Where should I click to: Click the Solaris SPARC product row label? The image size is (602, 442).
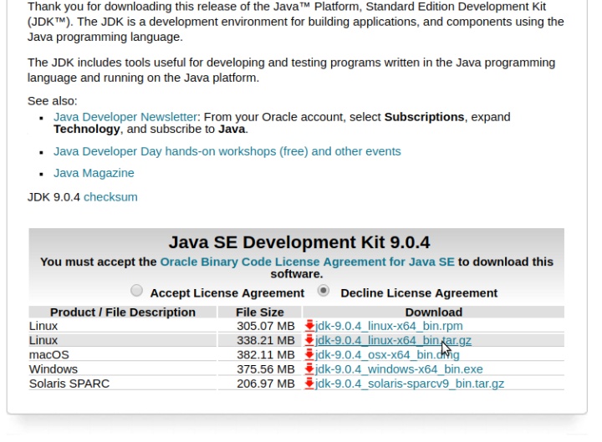(x=69, y=384)
